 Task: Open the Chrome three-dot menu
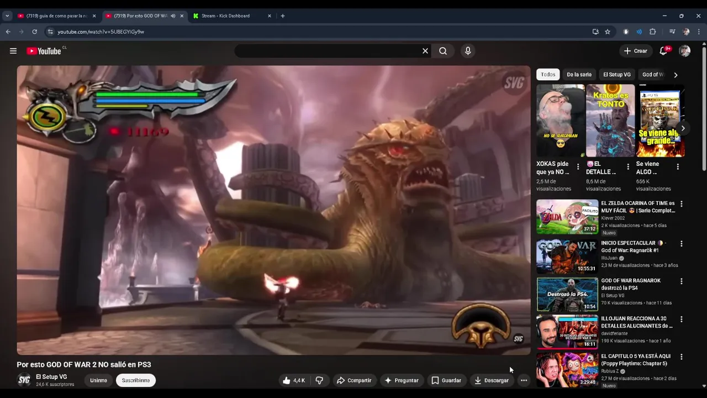699,32
